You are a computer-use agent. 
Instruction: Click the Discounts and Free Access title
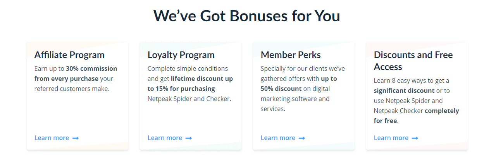(413, 61)
